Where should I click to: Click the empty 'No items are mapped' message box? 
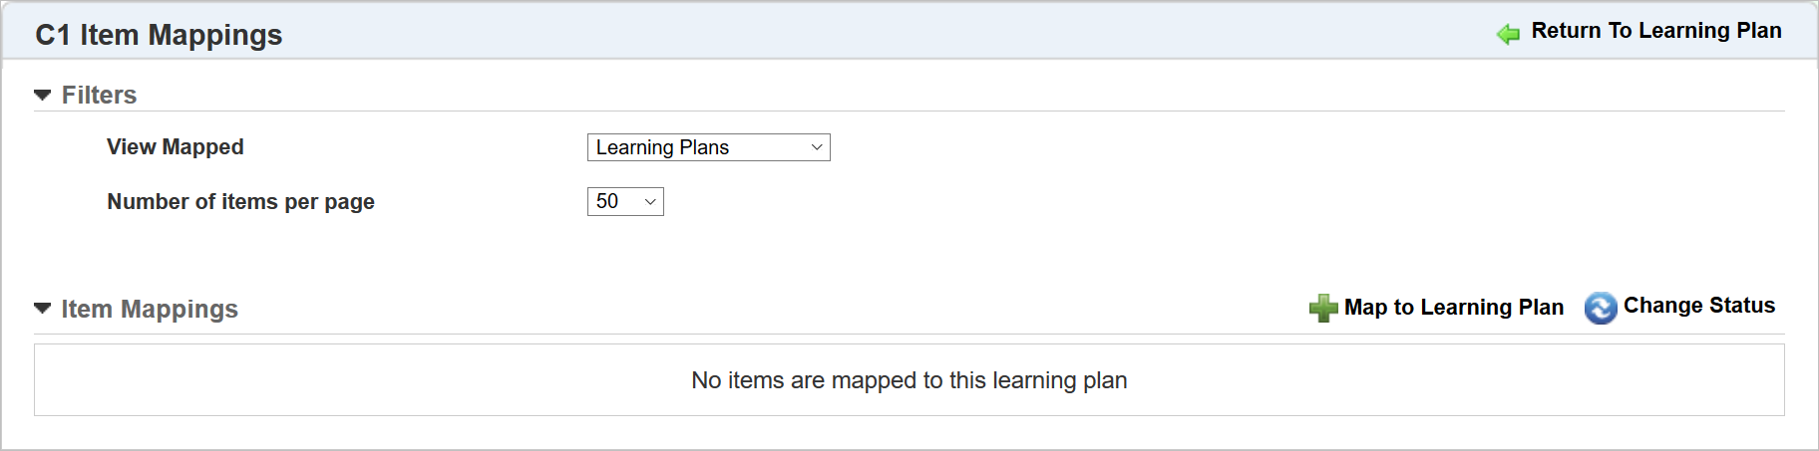pyautogui.click(x=909, y=380)
